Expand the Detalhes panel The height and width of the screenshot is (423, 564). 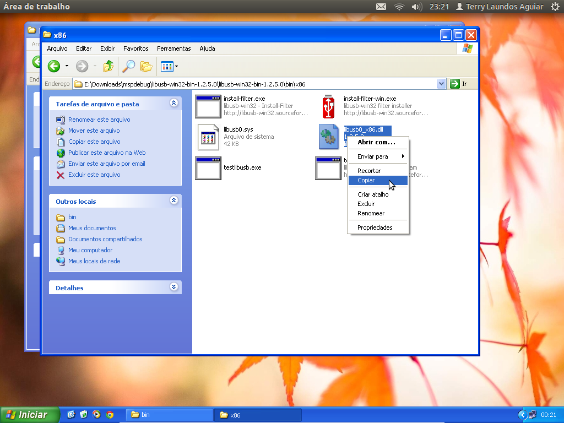click(x=173, y=286)
